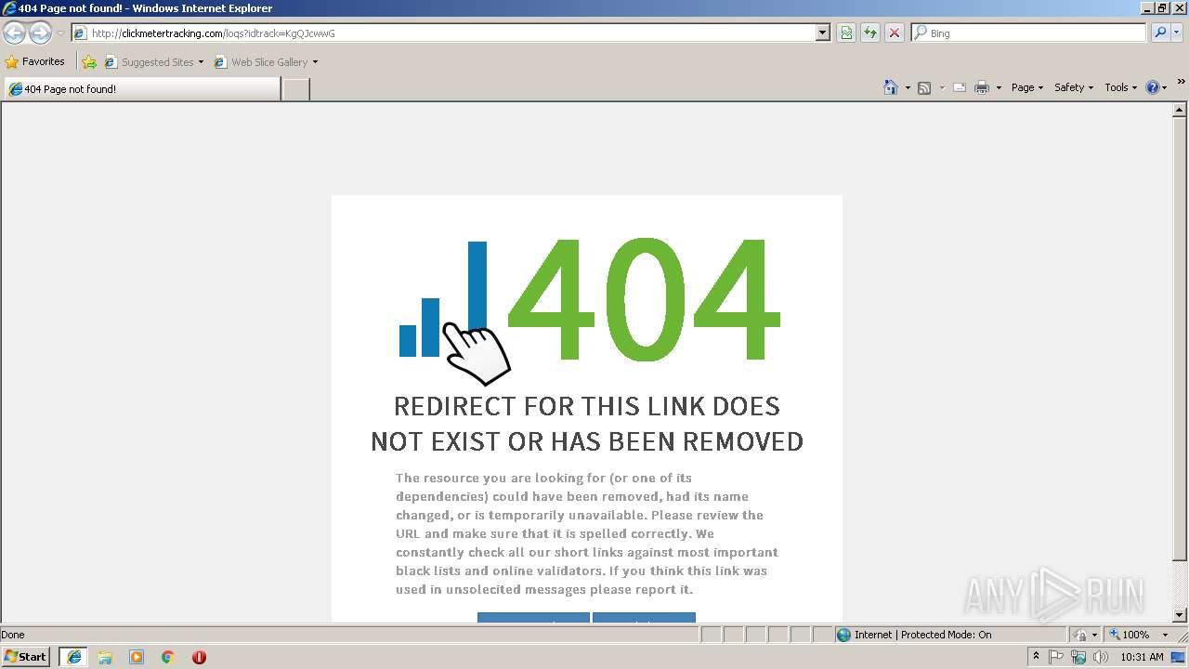Click the 'REDIRECT FOR THIS LINK DOES' heading
This screenshot has height=669, width=1189.
[x=587, y=406]
